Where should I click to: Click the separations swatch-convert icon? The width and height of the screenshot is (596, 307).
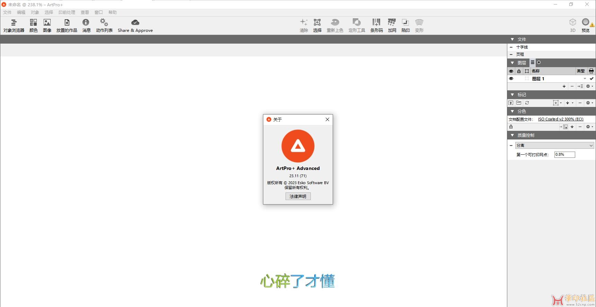(x=563, y=127)
